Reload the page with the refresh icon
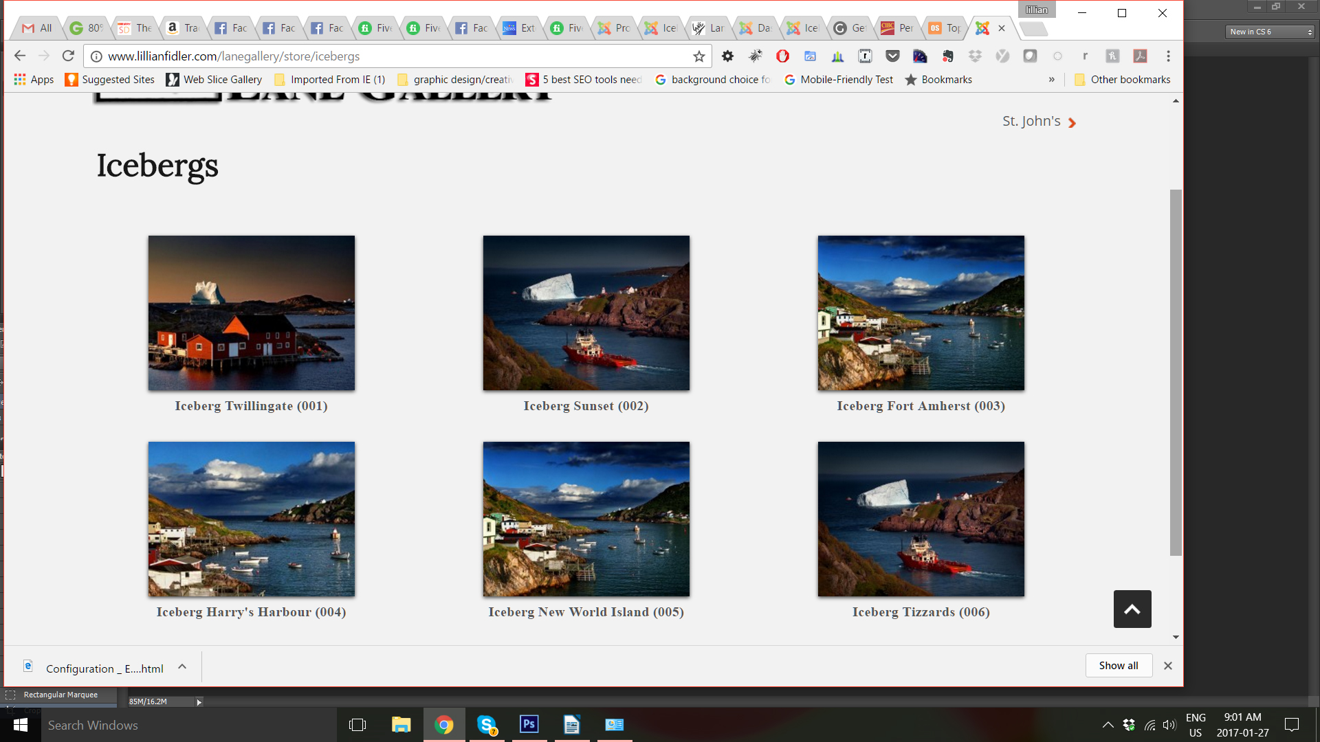1320x742 pixels. [68, 56]
